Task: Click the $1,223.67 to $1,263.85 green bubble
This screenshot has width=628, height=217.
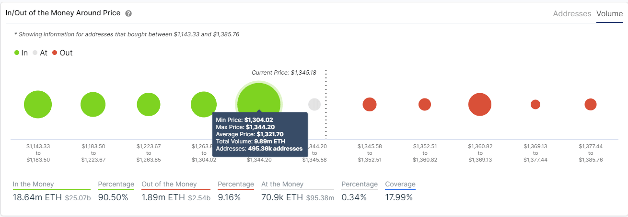Action: [x=148, y=104]
